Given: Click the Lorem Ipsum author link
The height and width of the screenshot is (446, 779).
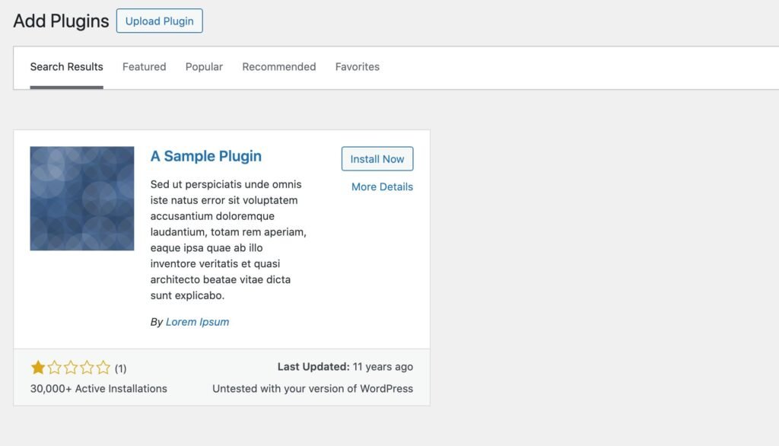Looking at the screenshot, I should tap(198, 321).
